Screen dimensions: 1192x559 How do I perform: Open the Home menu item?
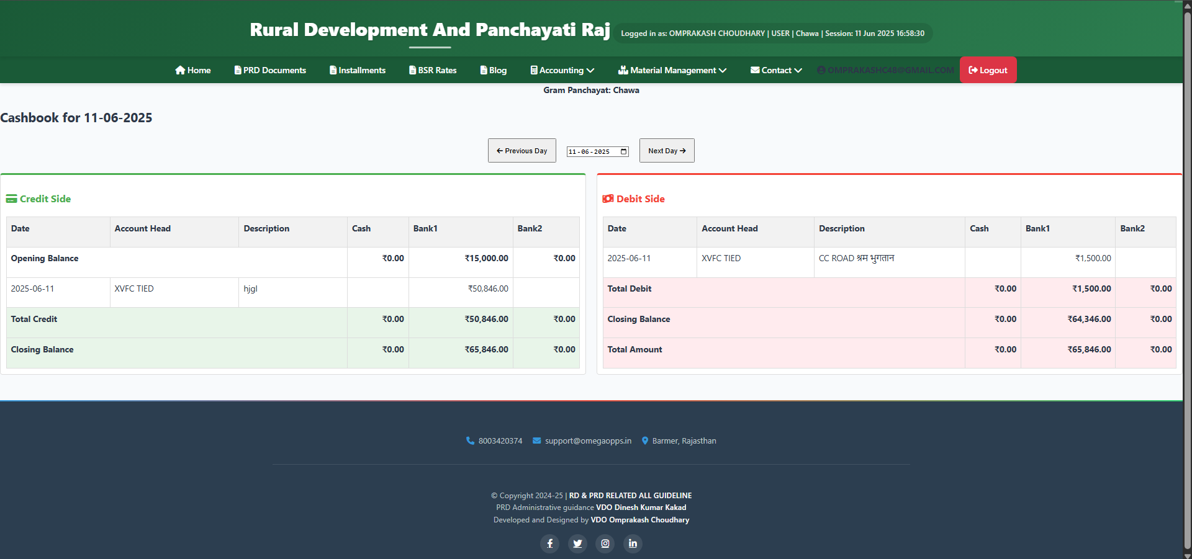193,70
